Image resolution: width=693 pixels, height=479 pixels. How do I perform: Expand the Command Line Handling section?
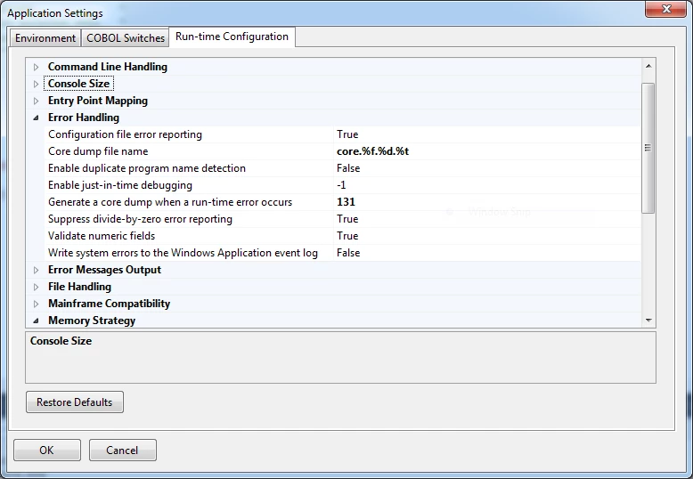[x=37, y=67]
